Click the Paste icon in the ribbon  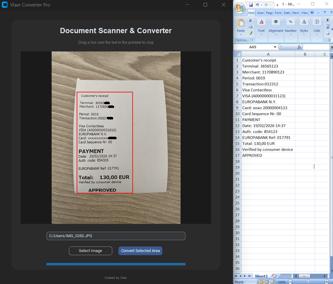241,23
